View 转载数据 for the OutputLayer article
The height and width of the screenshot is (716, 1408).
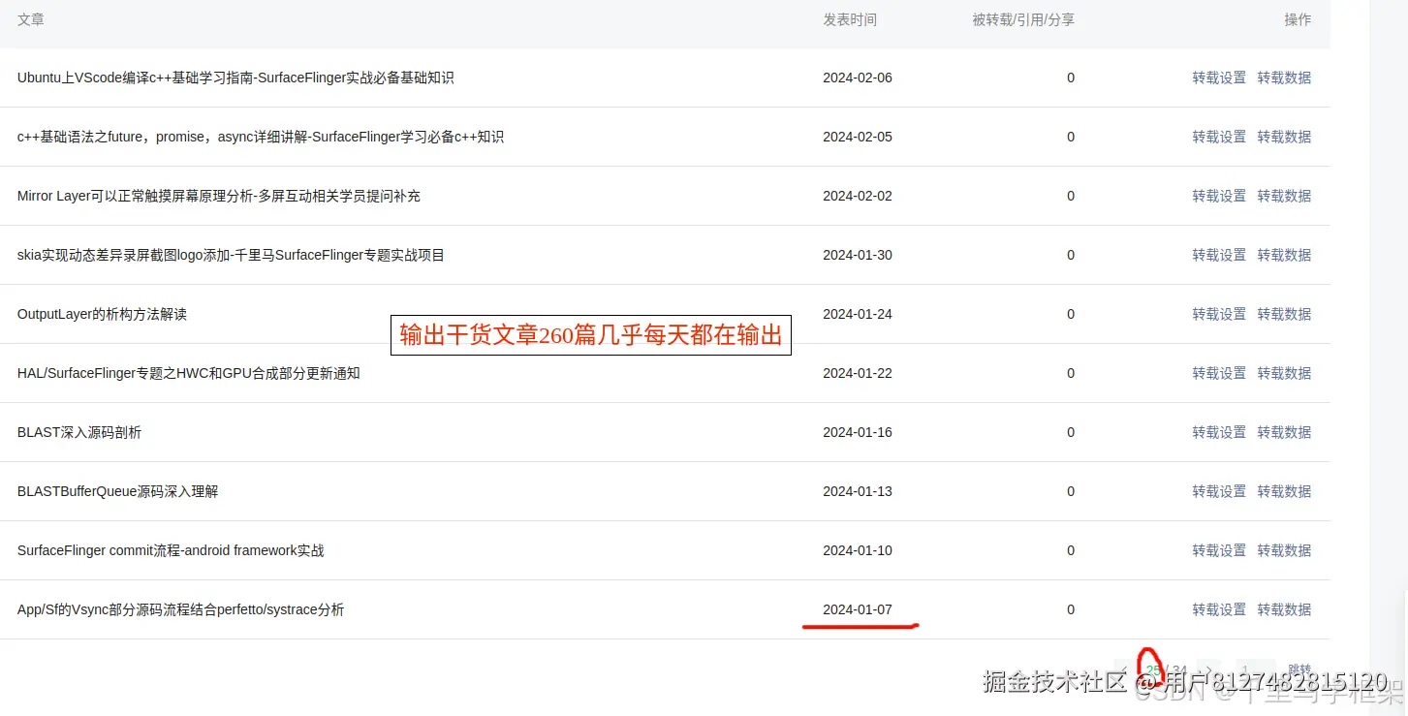coord(1284,314)
